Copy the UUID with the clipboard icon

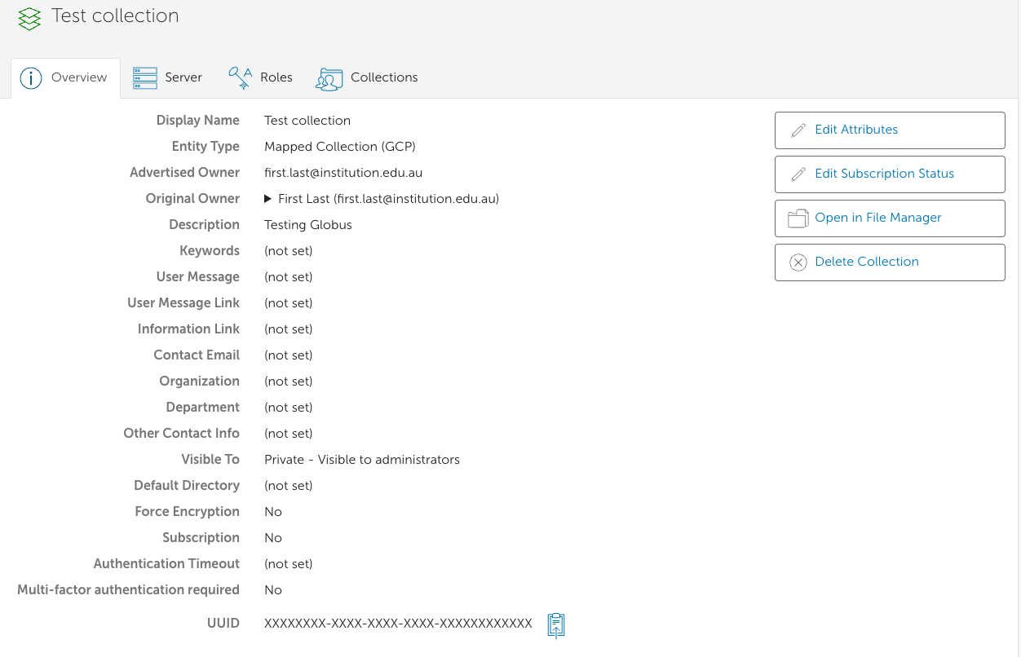point(556,625)
